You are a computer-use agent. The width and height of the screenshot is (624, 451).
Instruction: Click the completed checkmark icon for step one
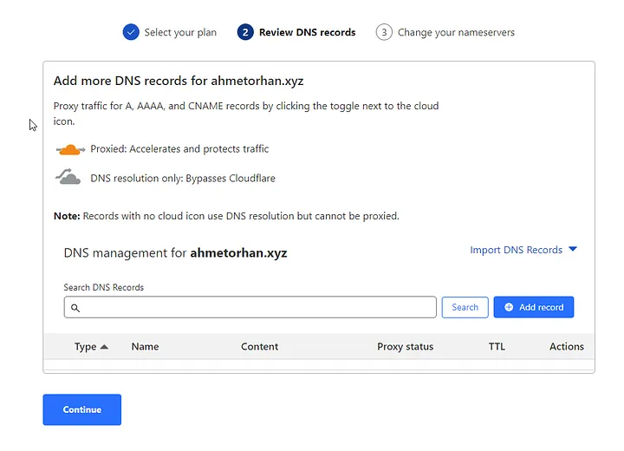[x=131, y=32]
